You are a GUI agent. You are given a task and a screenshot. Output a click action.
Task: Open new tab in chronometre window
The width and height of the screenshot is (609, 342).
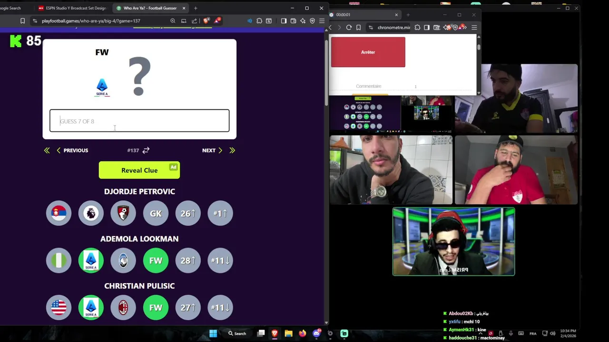(408, 15)
